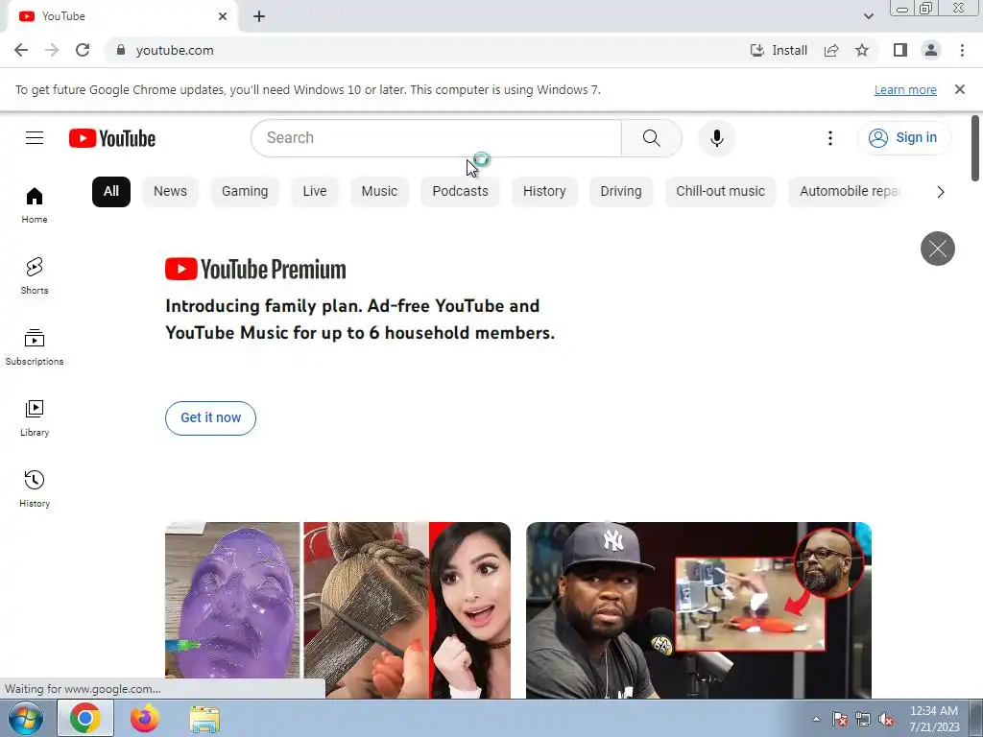
Task: Open the Yankees cap man video thumbnail
Action: pos(699,609)
